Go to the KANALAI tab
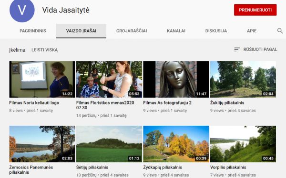The image size is (286, 178). [x=176, y=31]
